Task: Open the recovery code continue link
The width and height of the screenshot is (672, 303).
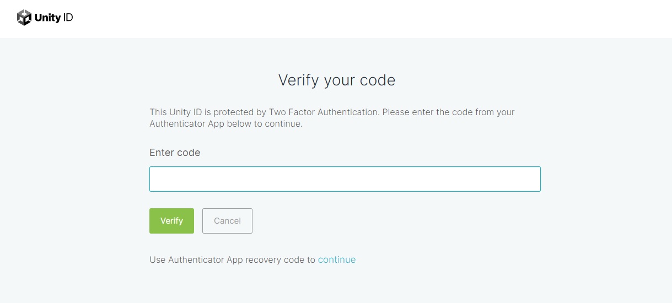Action: click(337, 259)
